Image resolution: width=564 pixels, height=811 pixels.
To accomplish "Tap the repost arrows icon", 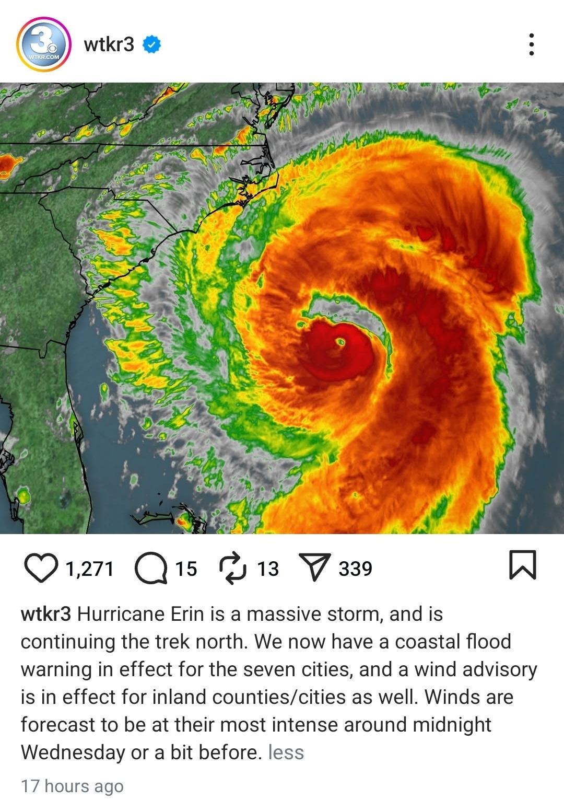I will click(x=232, y=567).
